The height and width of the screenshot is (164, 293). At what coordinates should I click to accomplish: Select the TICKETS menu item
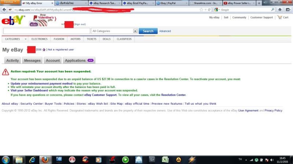92,39
